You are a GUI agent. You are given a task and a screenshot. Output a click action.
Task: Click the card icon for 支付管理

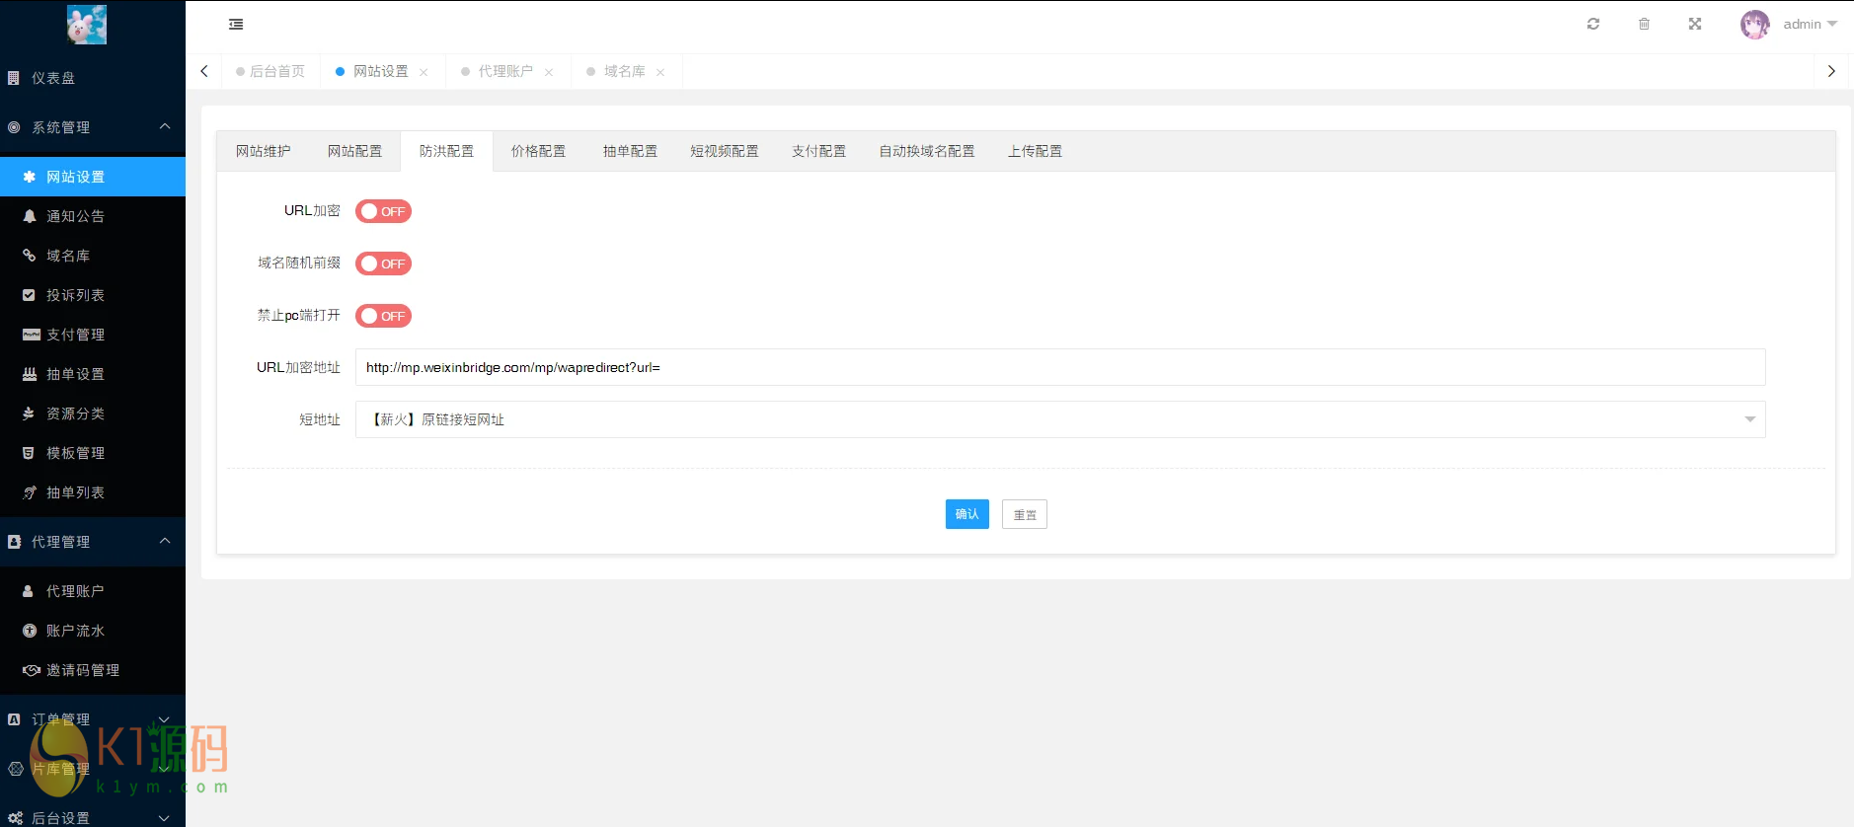click(32, 335)
